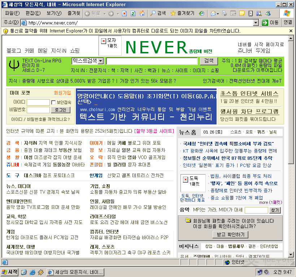Viewport: 296px width, 277px height.
Task: Expand the 텍스트검색 search type dropdown
Action: point(101,61)
